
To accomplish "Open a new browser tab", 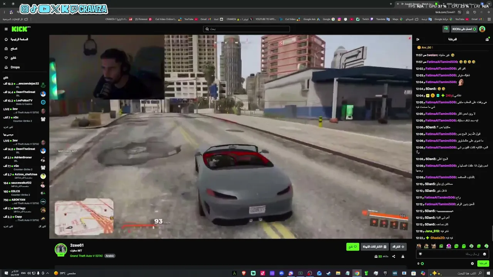I will tap(391, 4).
